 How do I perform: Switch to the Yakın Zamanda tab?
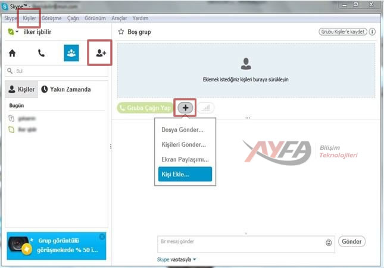click(x=65, y=89)
